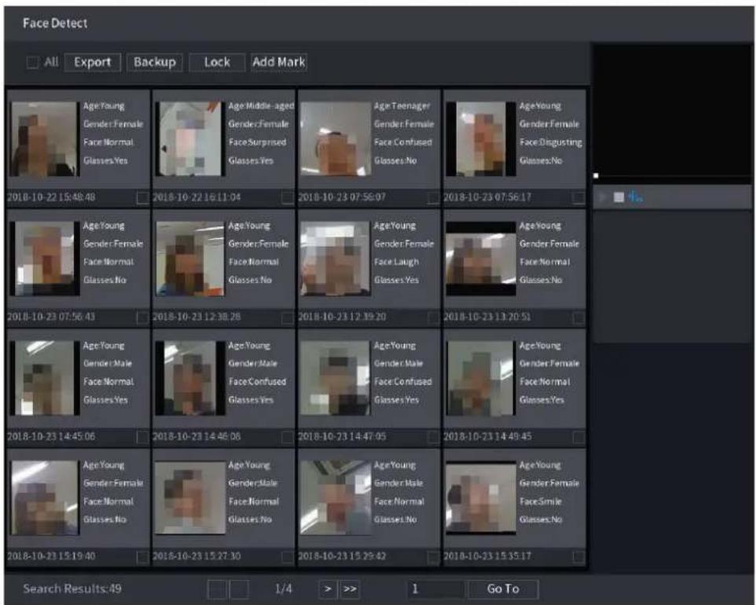Image resolution: width=756 pixels, height=605 pixels.
Task: Click the Age:Teenager text
Action: click(402, 105)
